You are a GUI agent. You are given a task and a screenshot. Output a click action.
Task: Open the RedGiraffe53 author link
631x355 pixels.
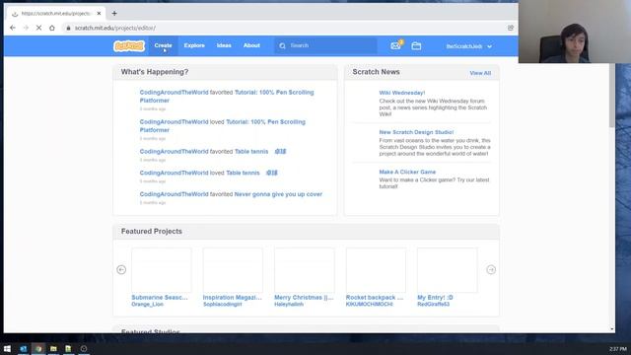433,305
